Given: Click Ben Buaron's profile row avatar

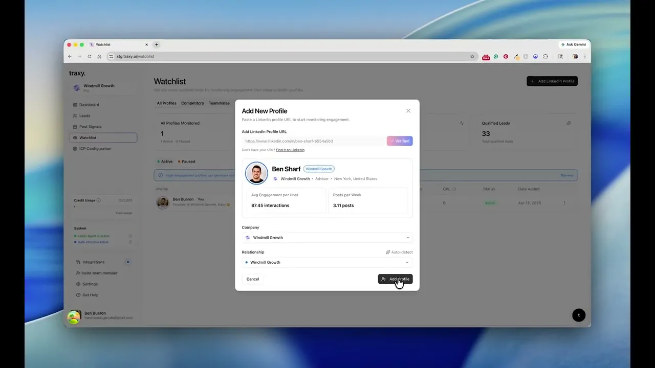Looking at the screenshot, I should coord(163,202).
